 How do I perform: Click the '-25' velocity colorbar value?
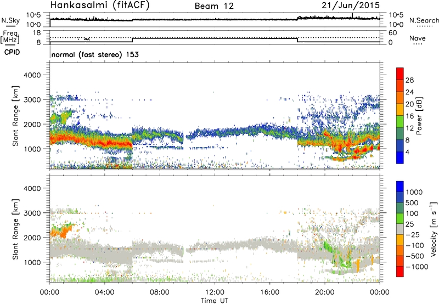[x=413, y=234]
